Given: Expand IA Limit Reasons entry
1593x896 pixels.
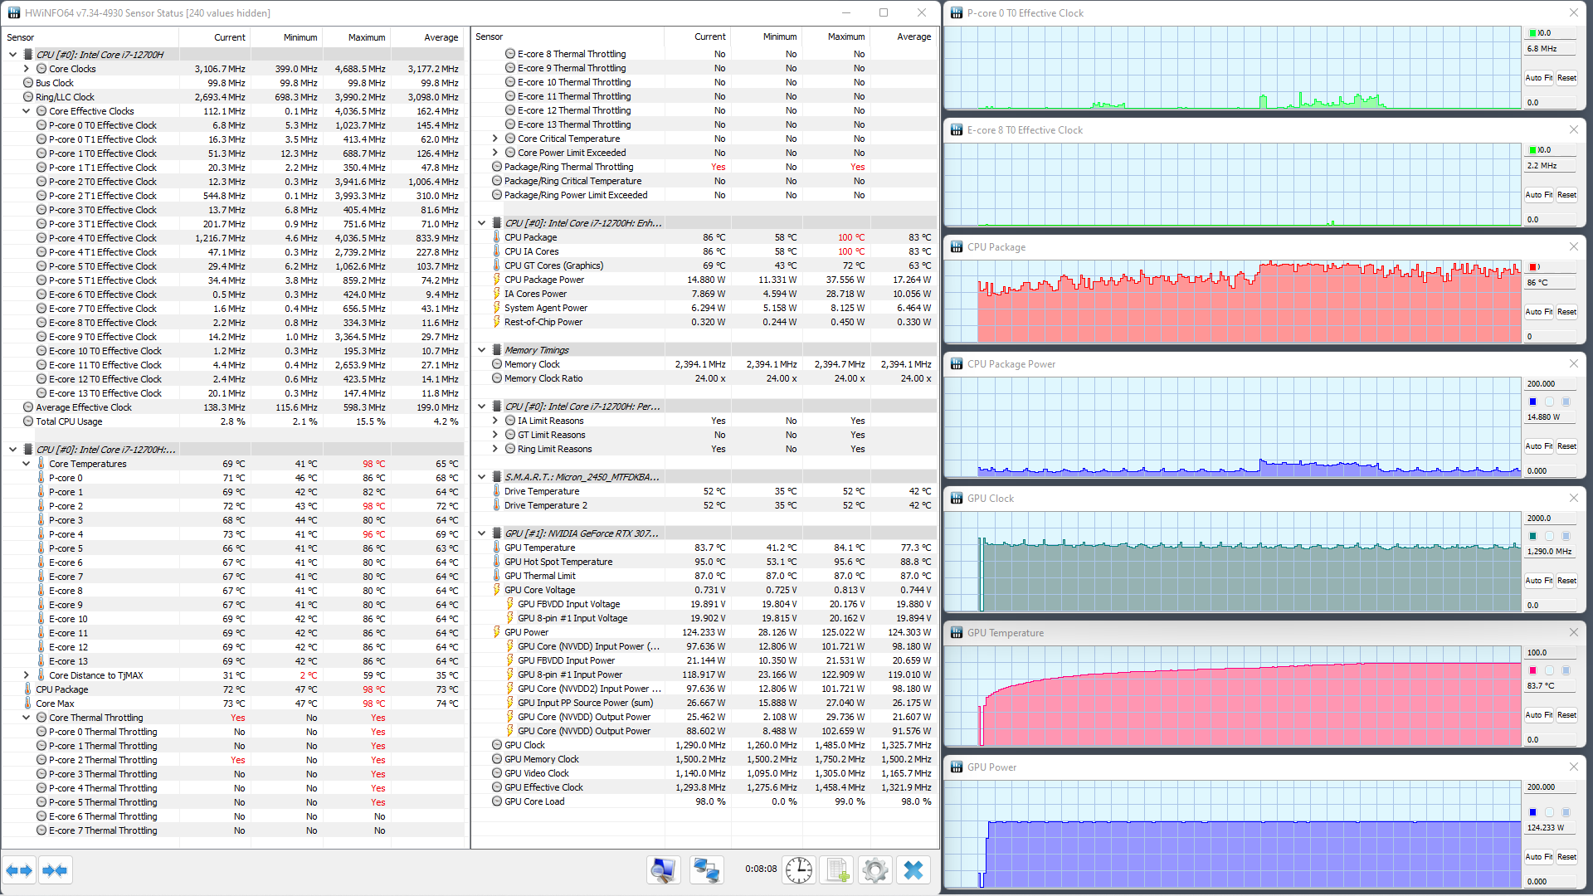Looking at the screenshot, I should click(495, 421).
